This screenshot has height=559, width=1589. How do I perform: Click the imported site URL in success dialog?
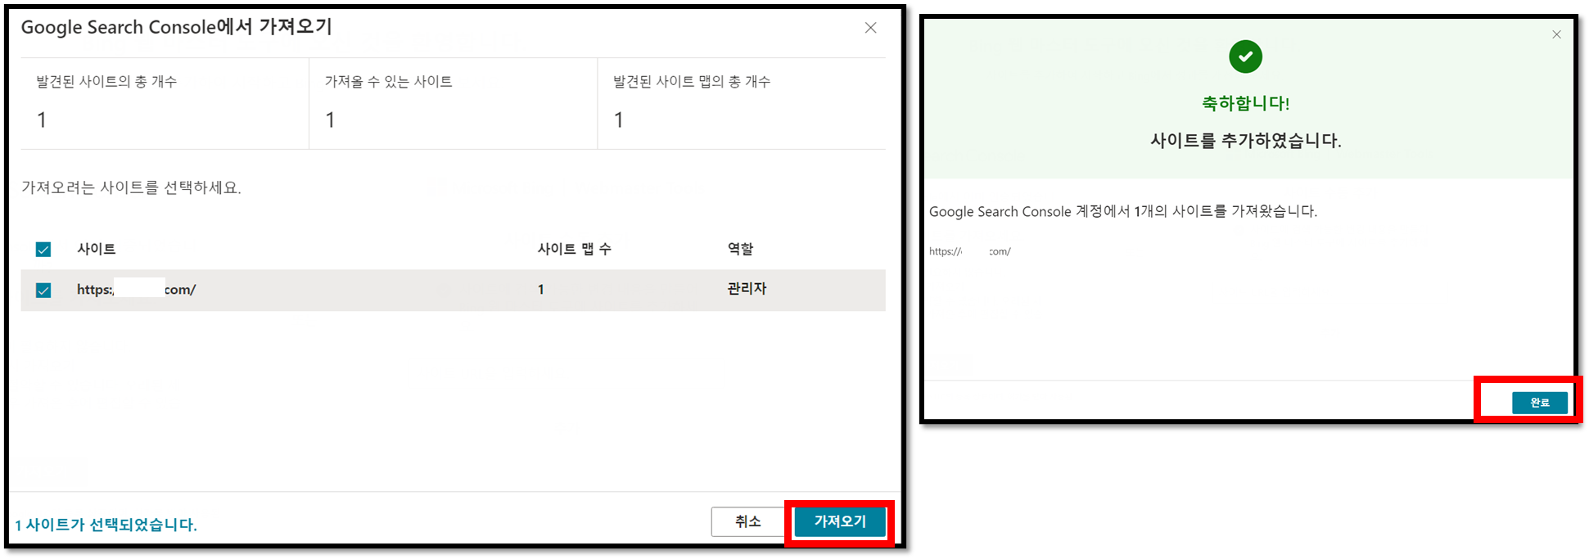pyautogui.click(x=969, y=252)
